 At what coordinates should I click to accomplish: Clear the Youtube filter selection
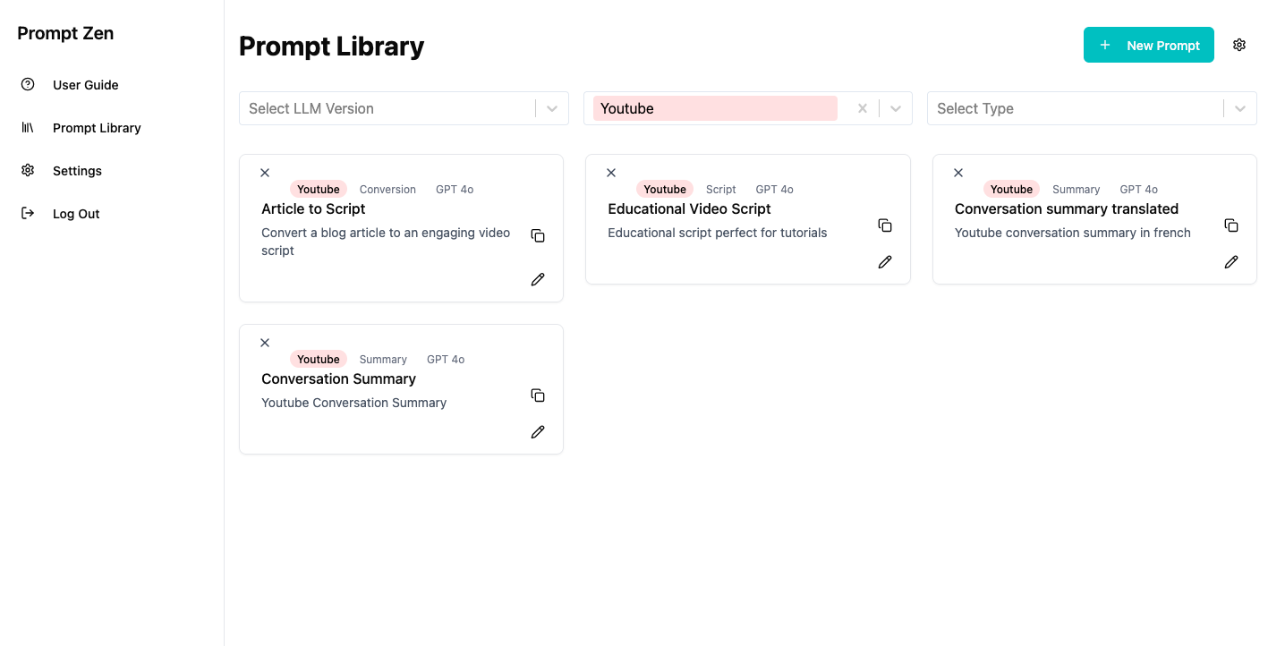click(863, 108)
